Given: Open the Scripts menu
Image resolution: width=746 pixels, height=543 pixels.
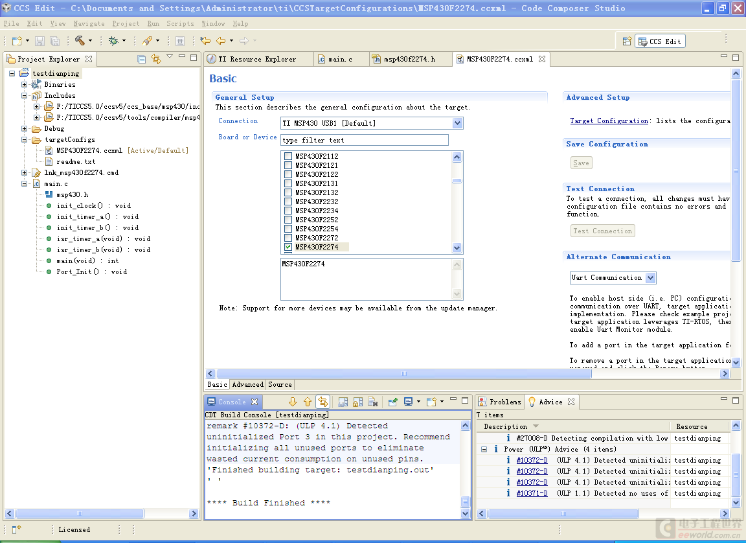Looking at the screenshot, I should pyautogui.click(x=180, y=23).
